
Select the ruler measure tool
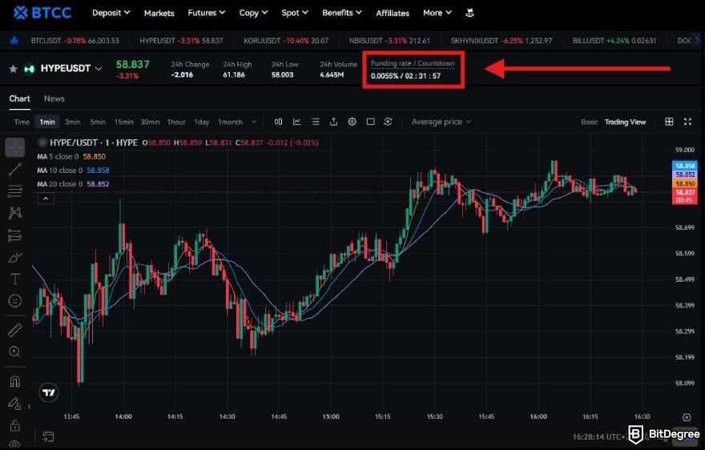point(15,330)
